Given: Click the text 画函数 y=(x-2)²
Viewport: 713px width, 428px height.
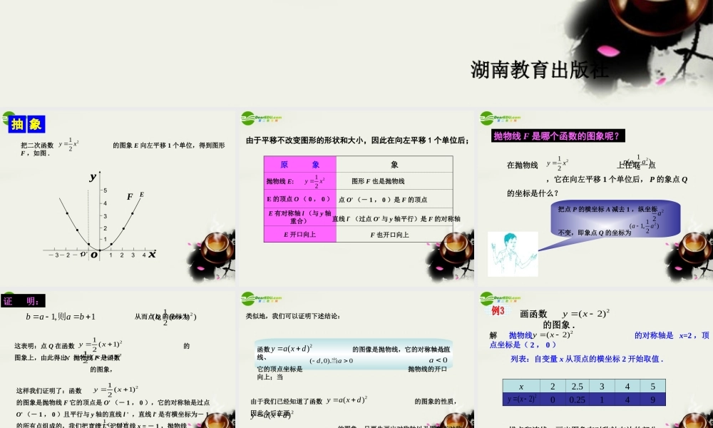Looking at the screenshot, I should pyautogui.click(x=564, y=314).
